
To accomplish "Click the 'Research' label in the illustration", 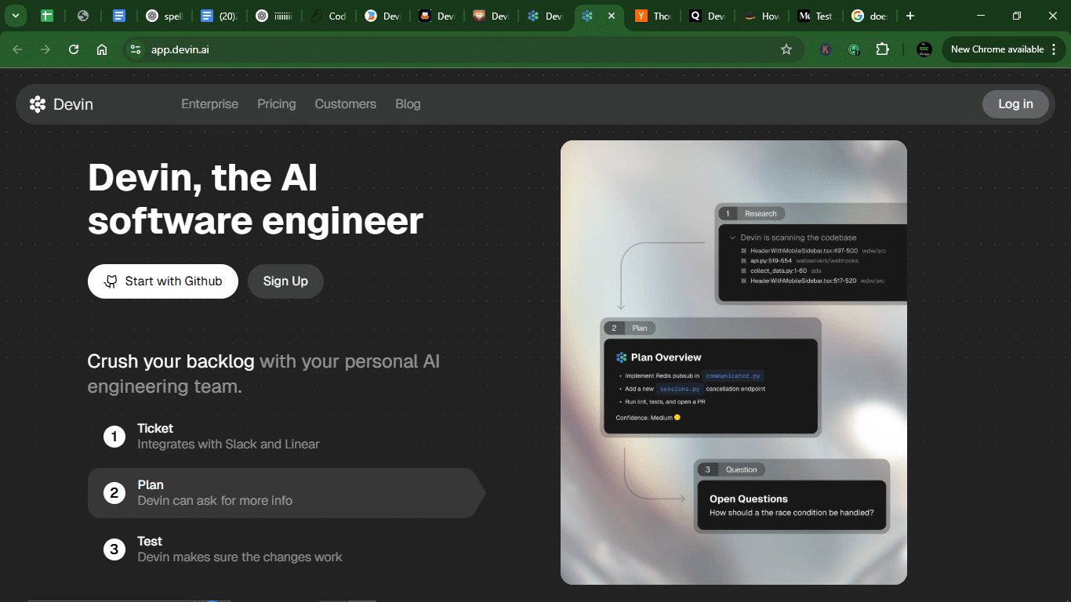I will click(x=761, y=213).
